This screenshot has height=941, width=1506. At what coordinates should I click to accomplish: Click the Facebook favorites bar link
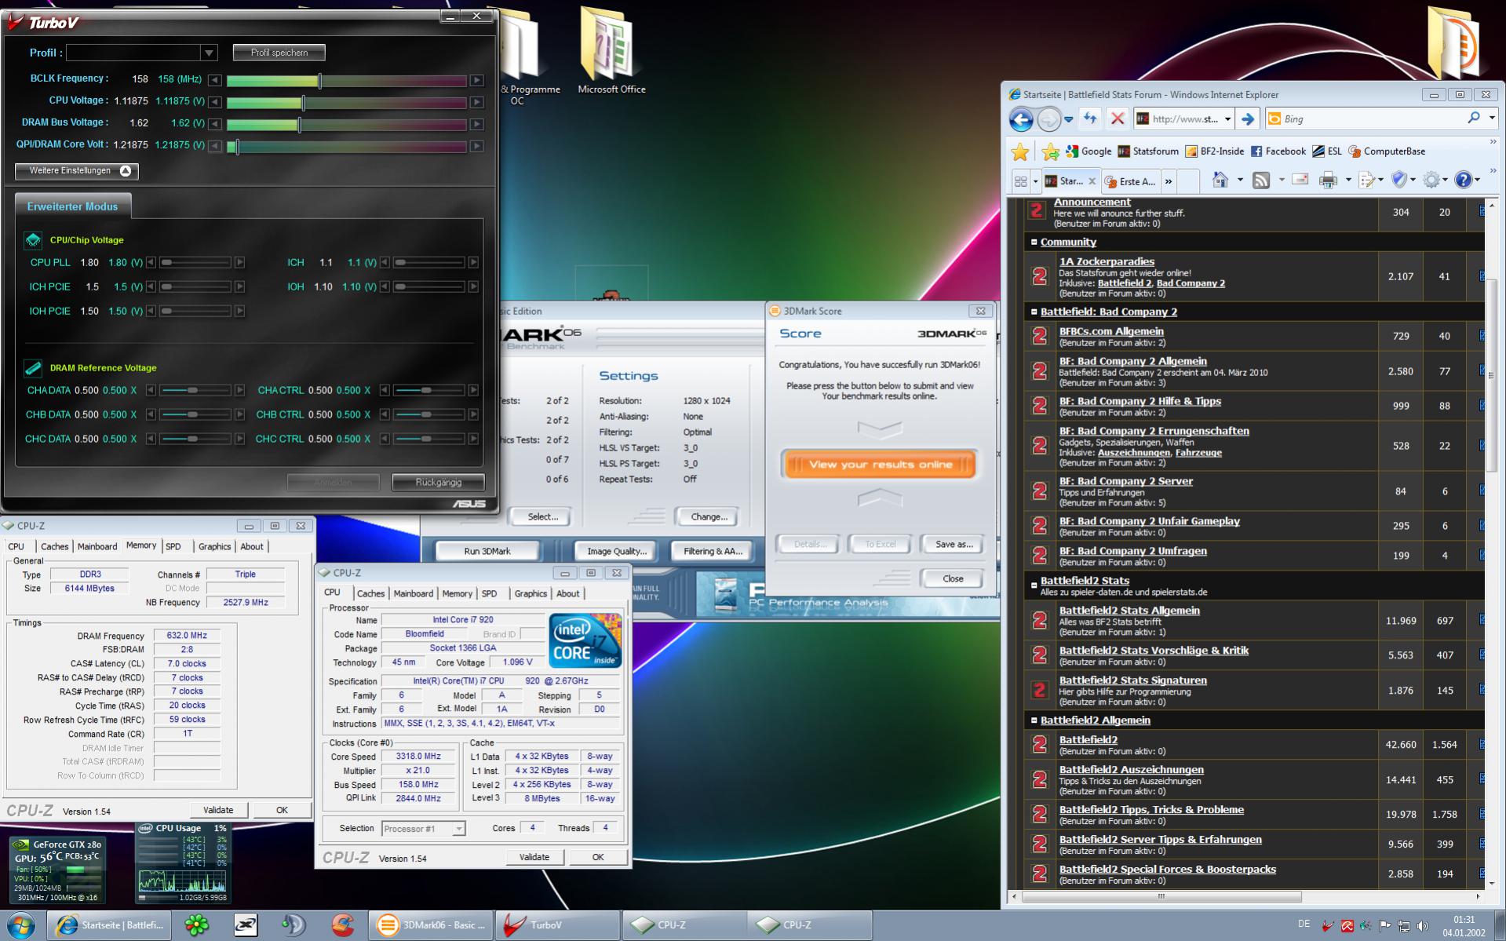point(1278,151)
